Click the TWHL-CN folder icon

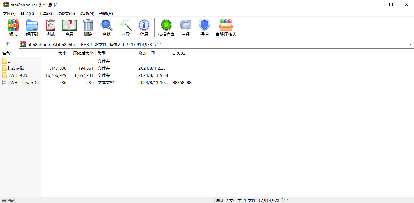tap(4, 75)
